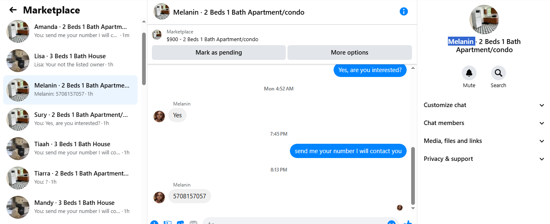
Task: Click the large listing photo in details panel
Action: (484, 19)
